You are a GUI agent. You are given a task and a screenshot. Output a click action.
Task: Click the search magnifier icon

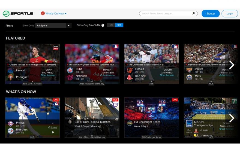pos(194,13)
